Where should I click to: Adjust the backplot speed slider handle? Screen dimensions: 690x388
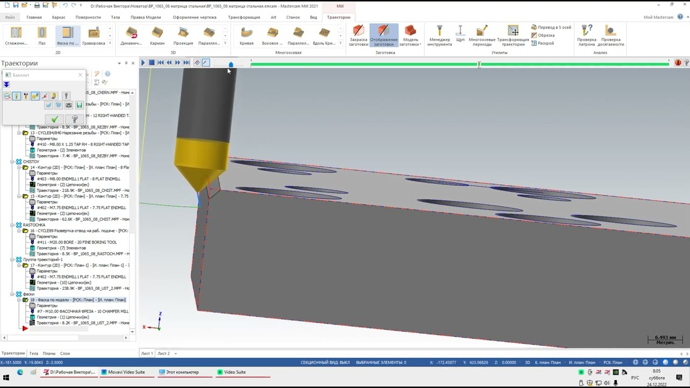[x=231, y=64]
